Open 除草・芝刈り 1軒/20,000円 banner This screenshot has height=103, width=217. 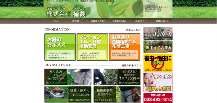pyautogui.click(x=68, y=94)
